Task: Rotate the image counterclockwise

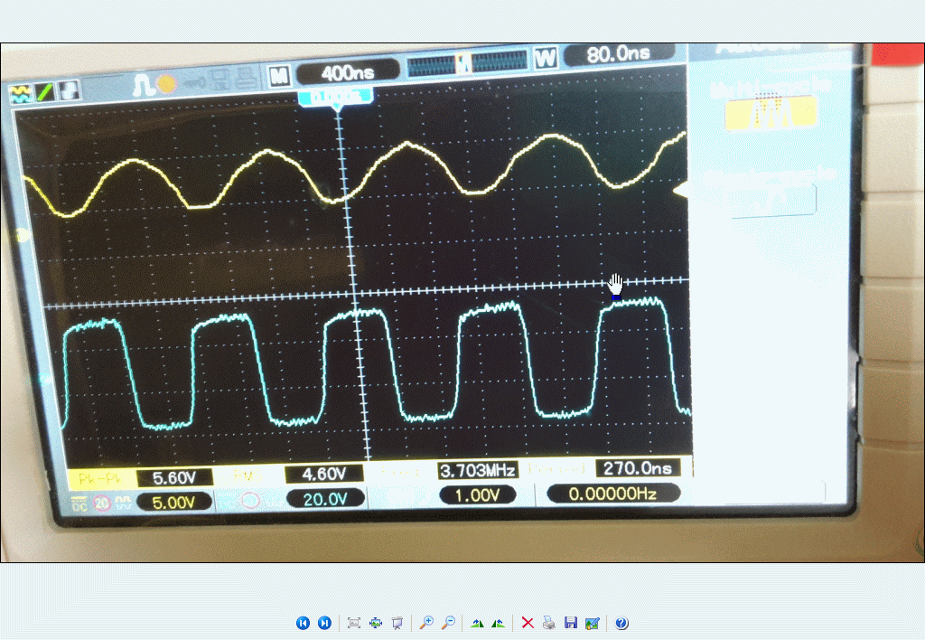Action: [498, 623]
